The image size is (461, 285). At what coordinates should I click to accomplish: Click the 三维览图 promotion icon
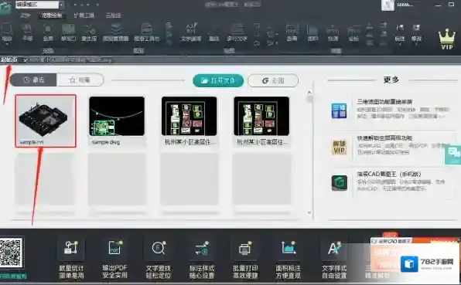click(x=339, y=110)
